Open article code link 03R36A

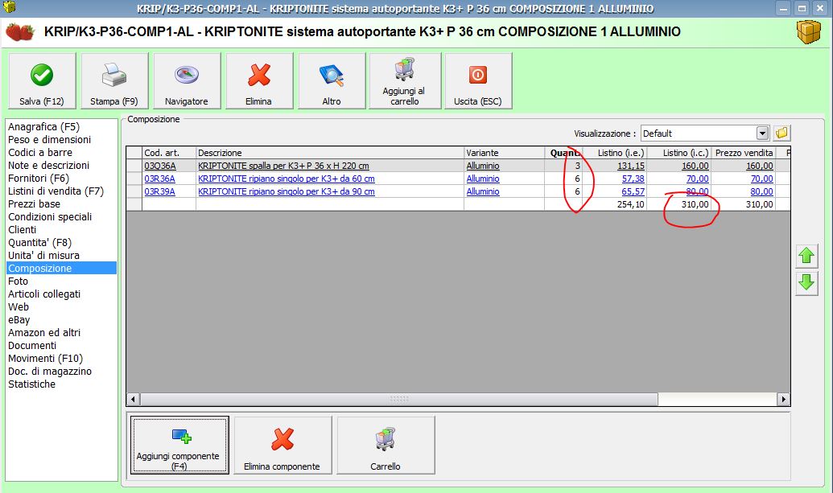(x=159, y=179)
